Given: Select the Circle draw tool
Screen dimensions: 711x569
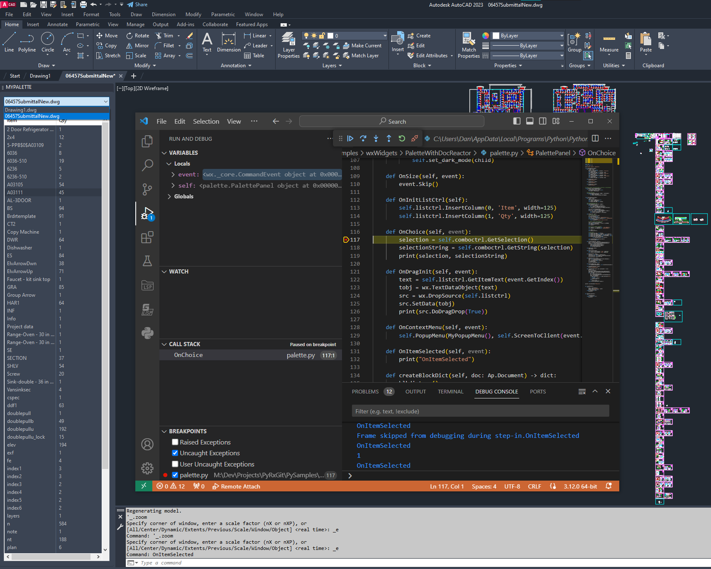Looking at the screenshot, I should pos(47,42).
